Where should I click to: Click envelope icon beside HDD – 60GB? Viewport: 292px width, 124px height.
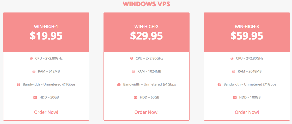tap(136, 97)
